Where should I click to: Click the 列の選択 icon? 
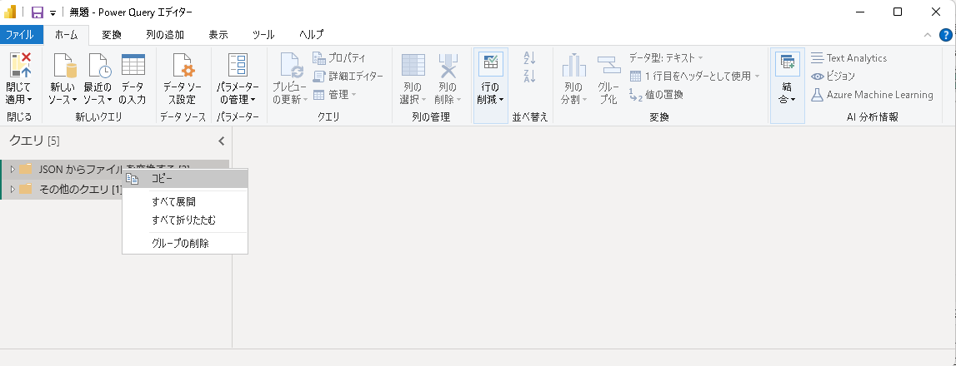click(x=413, y=66)
